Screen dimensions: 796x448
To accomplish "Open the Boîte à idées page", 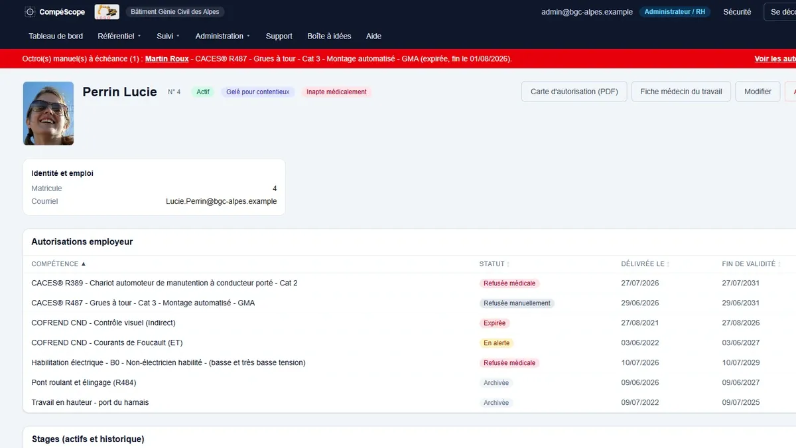I will point(329,36).
